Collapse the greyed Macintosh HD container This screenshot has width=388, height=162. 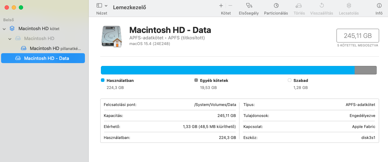[10, 39]
